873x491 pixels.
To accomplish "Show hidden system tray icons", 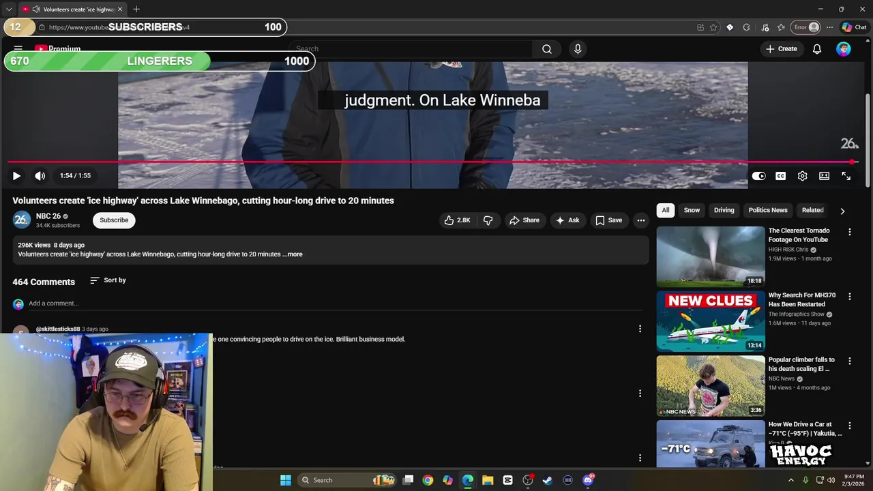I will 791,480.
